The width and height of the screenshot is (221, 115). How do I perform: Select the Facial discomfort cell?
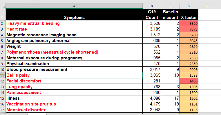coord(74,81)
